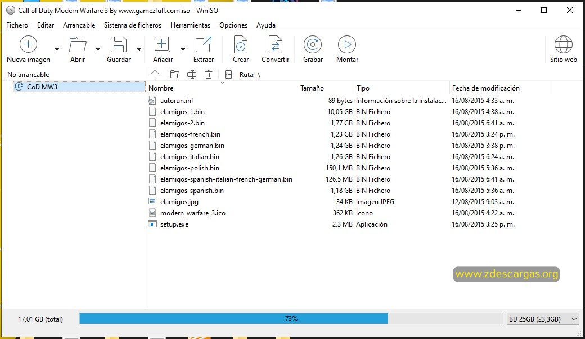Click the Extraer toolbar icon
Screen dimensions: 585x339
tap(204, 44)
